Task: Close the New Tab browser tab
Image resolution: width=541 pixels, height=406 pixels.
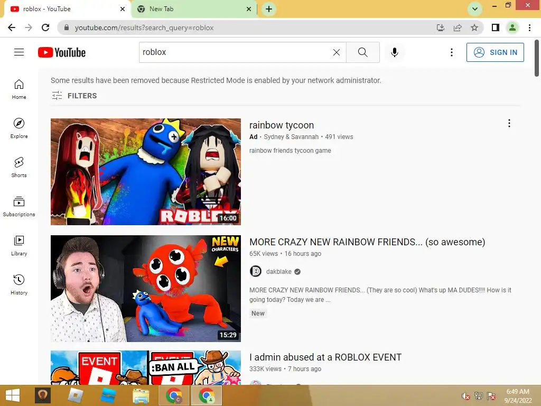Action: coord(249,9)
